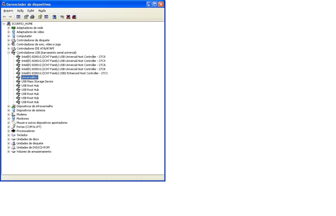Minimize the Gerenciador de dispositivos window
The image size is (336, 216).
(x=149, y=4)
